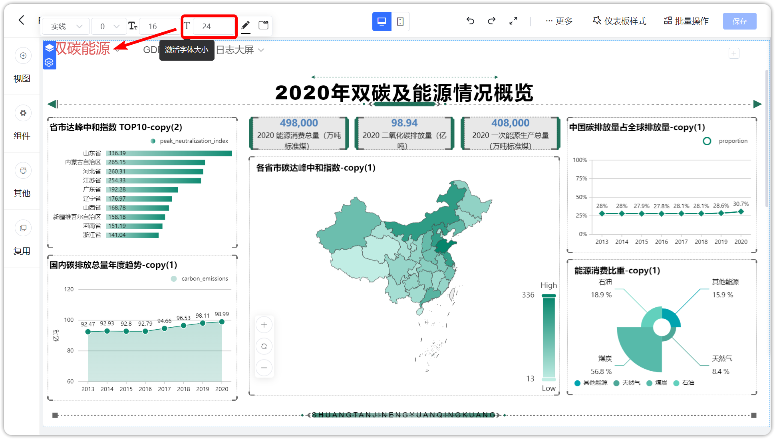Select 省市达峰中和指数 TOP10-copy(2) chart title

[x=116, y=127]
